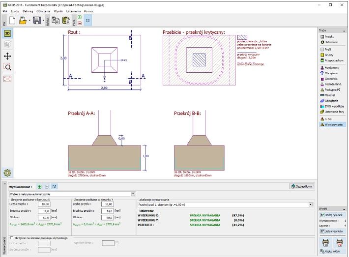Screen dimensions: 349x257
Task: Select the Wymiarowanie mode
Action: (x=332, y=125)
